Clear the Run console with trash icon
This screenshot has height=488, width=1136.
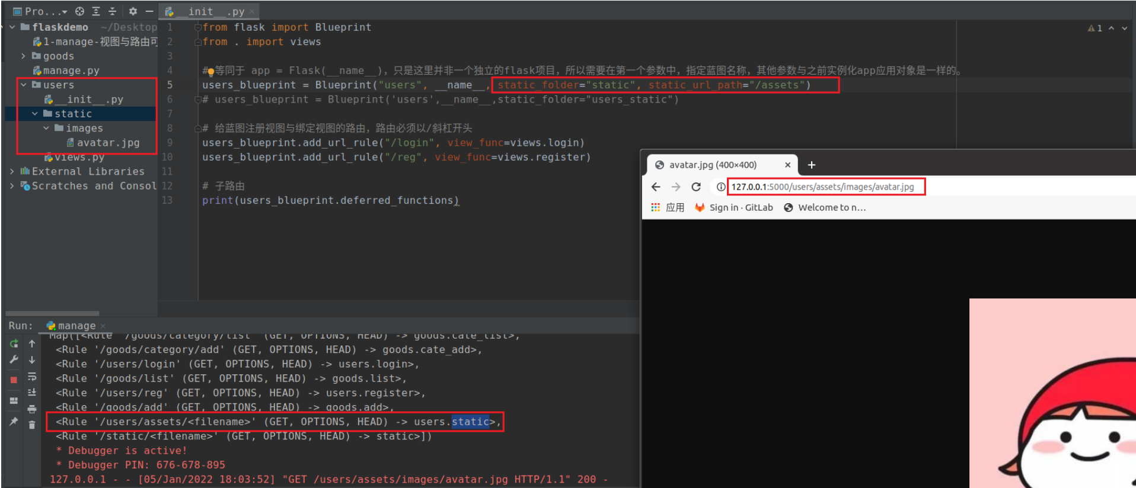[x=32, y=425]
